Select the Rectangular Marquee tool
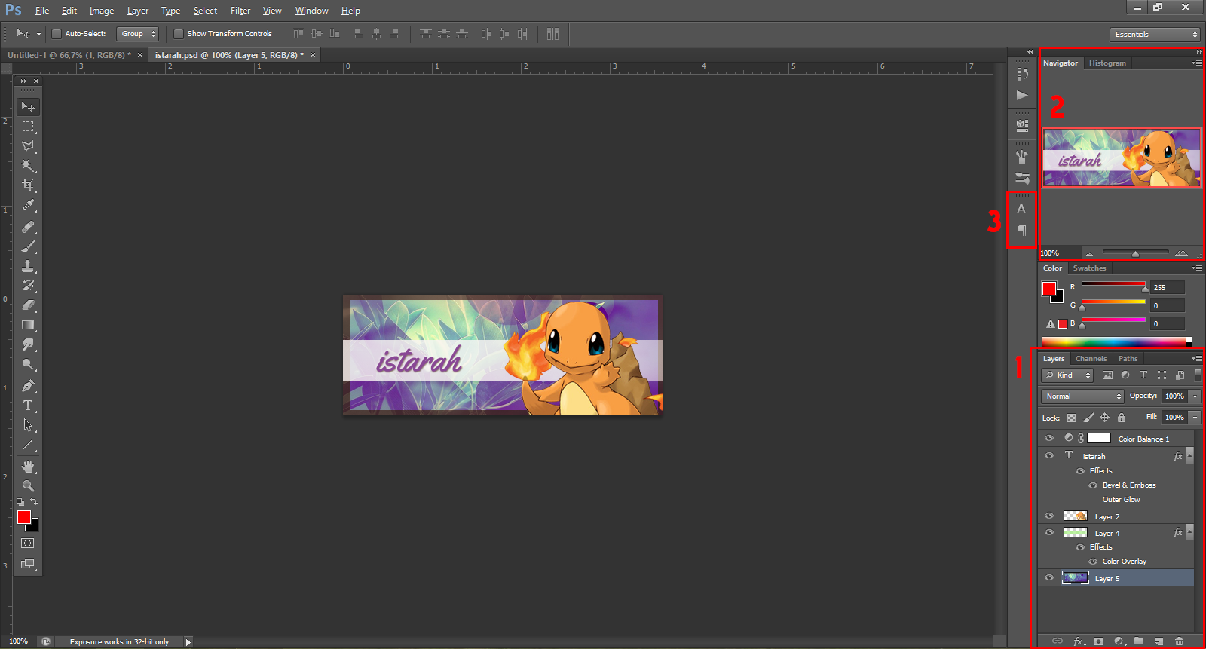This screenshot has height=649, width=1206. [x=28, y=127]
